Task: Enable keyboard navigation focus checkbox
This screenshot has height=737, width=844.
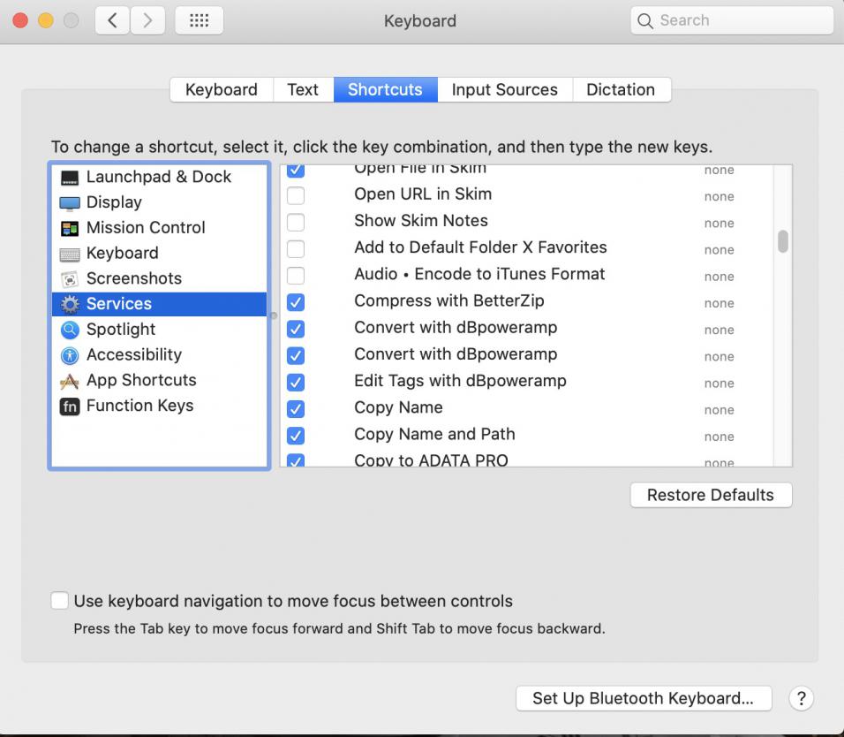Action: pos(60,600)
